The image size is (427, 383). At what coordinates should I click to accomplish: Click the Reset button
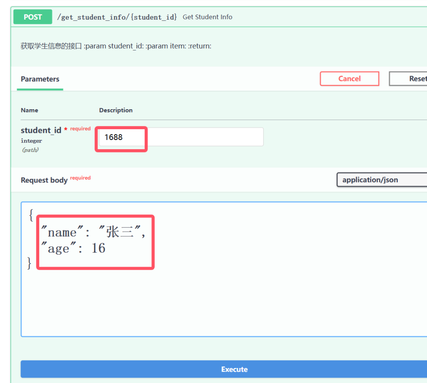(413, 79)
